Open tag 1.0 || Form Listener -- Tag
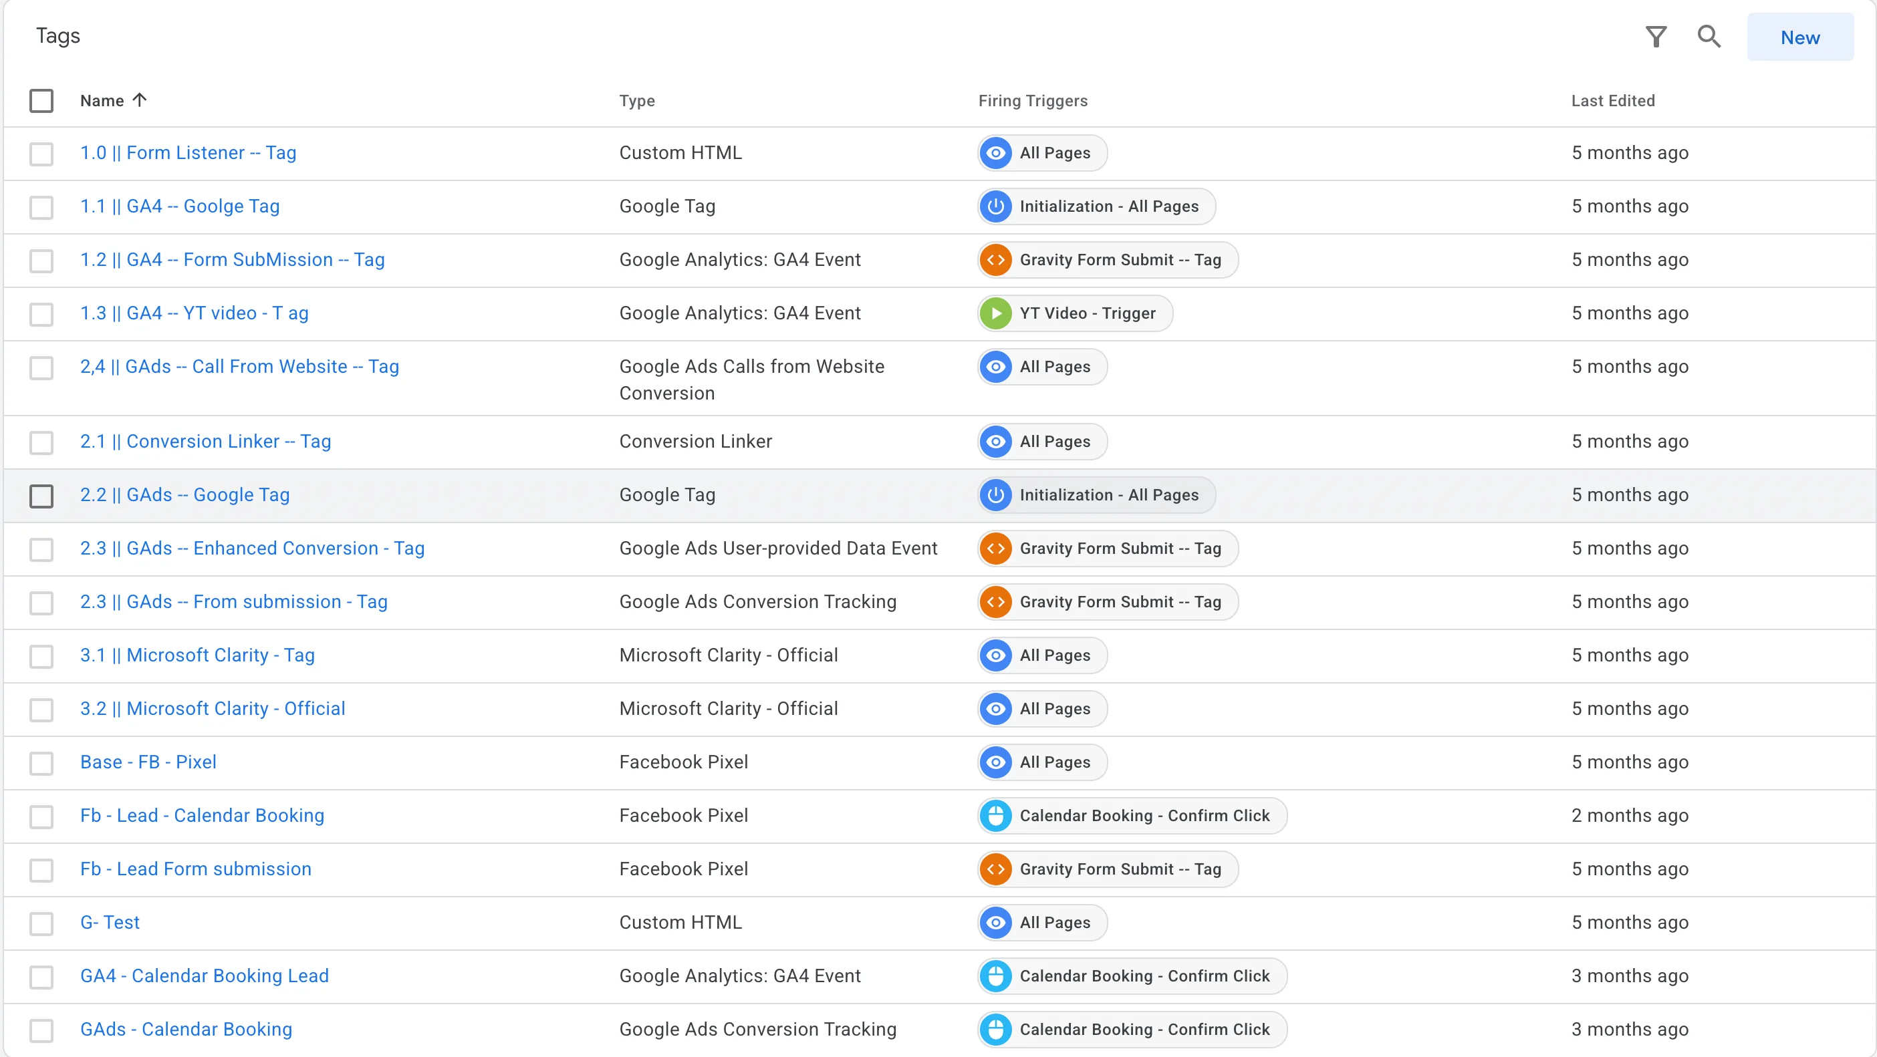 188,152
